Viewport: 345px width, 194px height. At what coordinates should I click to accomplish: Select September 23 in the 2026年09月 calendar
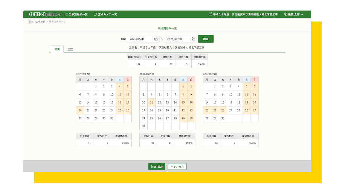223,110
